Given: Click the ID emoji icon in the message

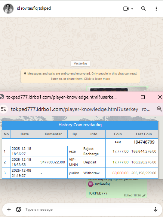Looking at the screenshot, I should point(90,184).
